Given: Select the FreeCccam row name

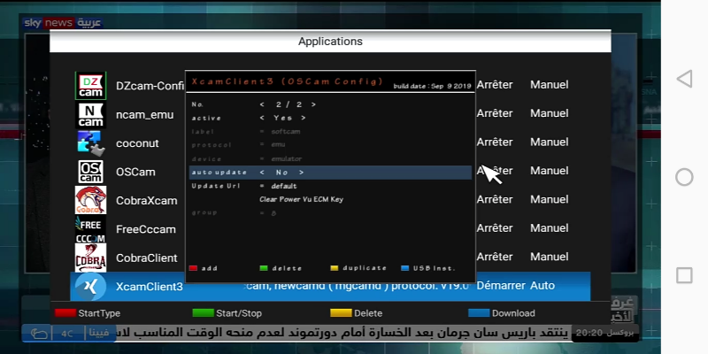Looking at the screenshot, I should click(x=145, y=229).
